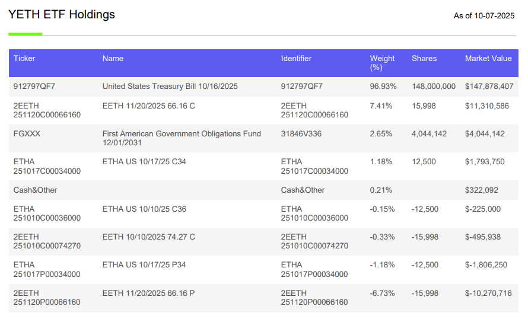The width and height of the screenshot is (528, 319).
Task: Click the Market Value column header
Action: 488,59
